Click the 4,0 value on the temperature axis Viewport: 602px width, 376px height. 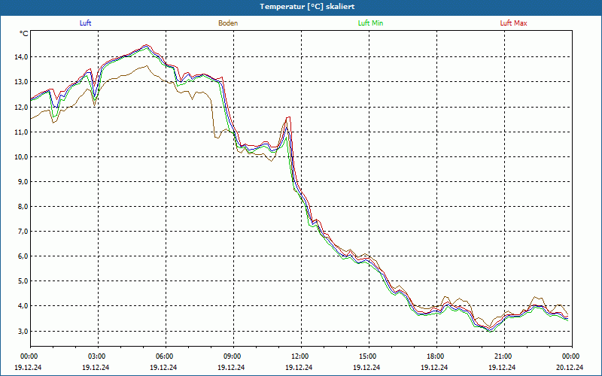[23, 306]
